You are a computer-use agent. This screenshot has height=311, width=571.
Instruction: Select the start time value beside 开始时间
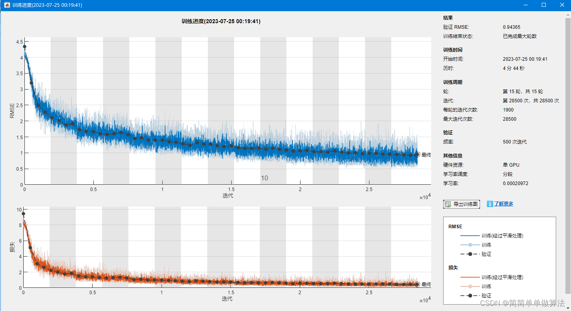click(x=525, y=59)
